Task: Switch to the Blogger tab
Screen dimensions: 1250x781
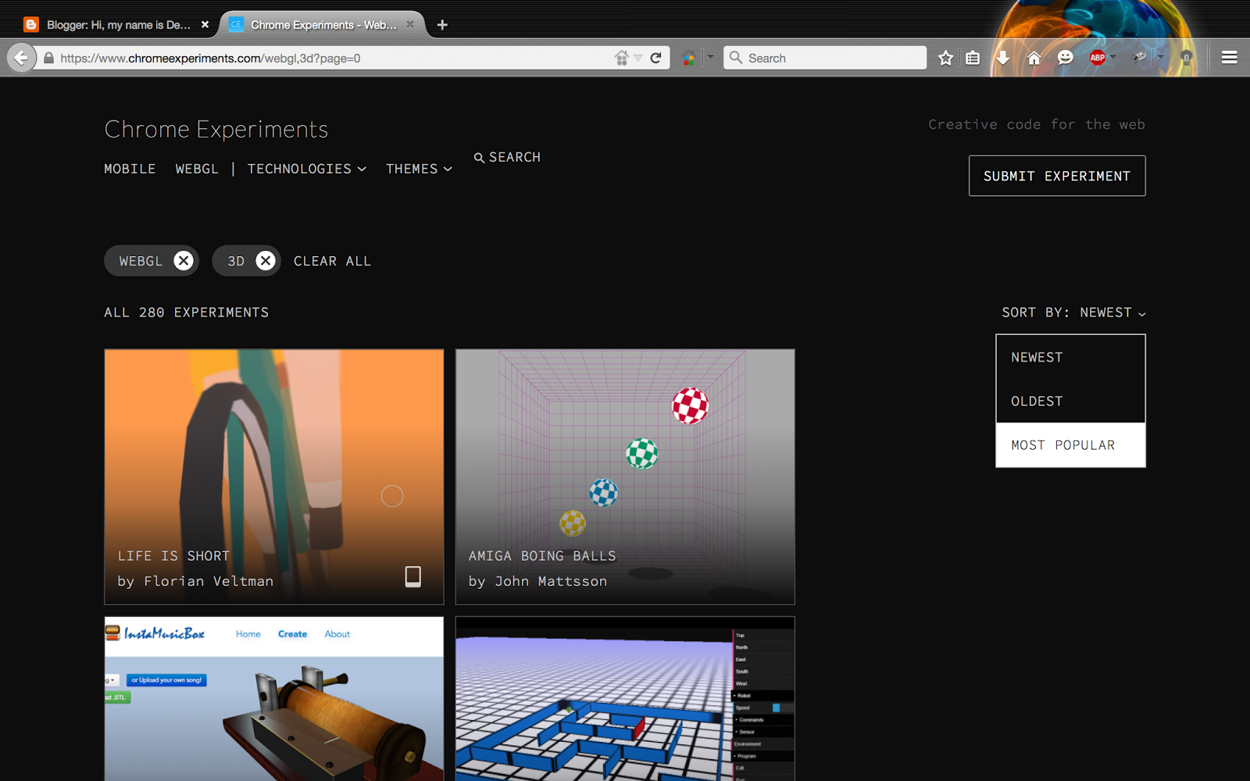Action: pyautogui.click(x=117, y=24)
